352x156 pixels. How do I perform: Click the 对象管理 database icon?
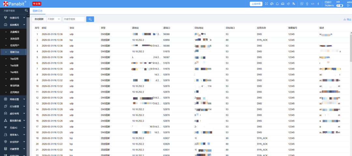point(6,149)
